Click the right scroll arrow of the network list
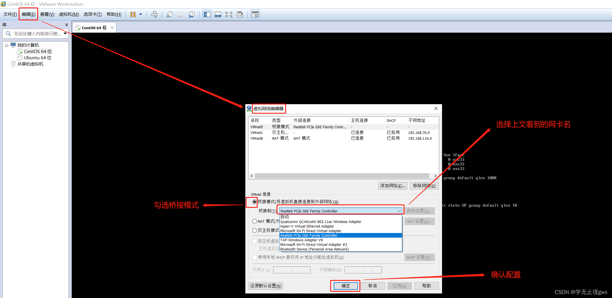This screenshot has height=298, width=612. pyautogui.click(x=435, y=176)
